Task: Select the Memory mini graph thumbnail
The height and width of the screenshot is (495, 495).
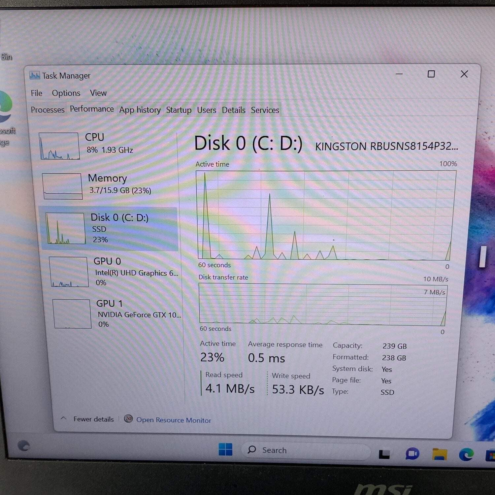Action: (62, 186)
